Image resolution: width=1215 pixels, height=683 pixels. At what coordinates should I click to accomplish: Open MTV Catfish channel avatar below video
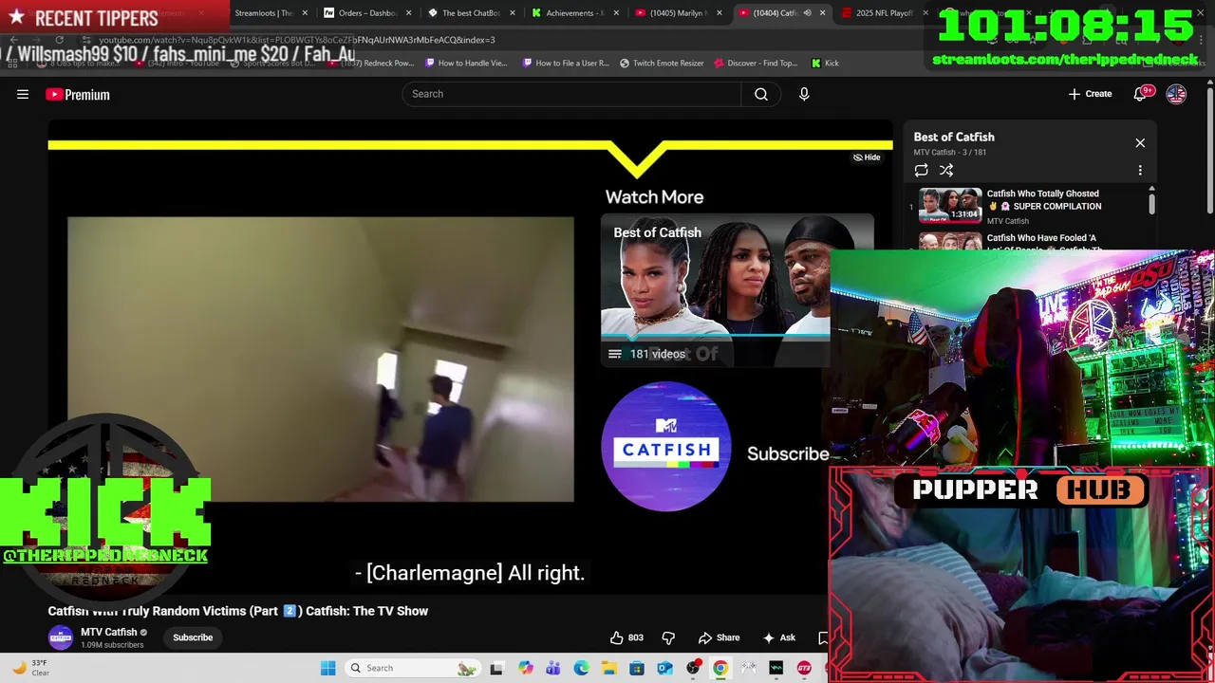[x=61, y=637]
